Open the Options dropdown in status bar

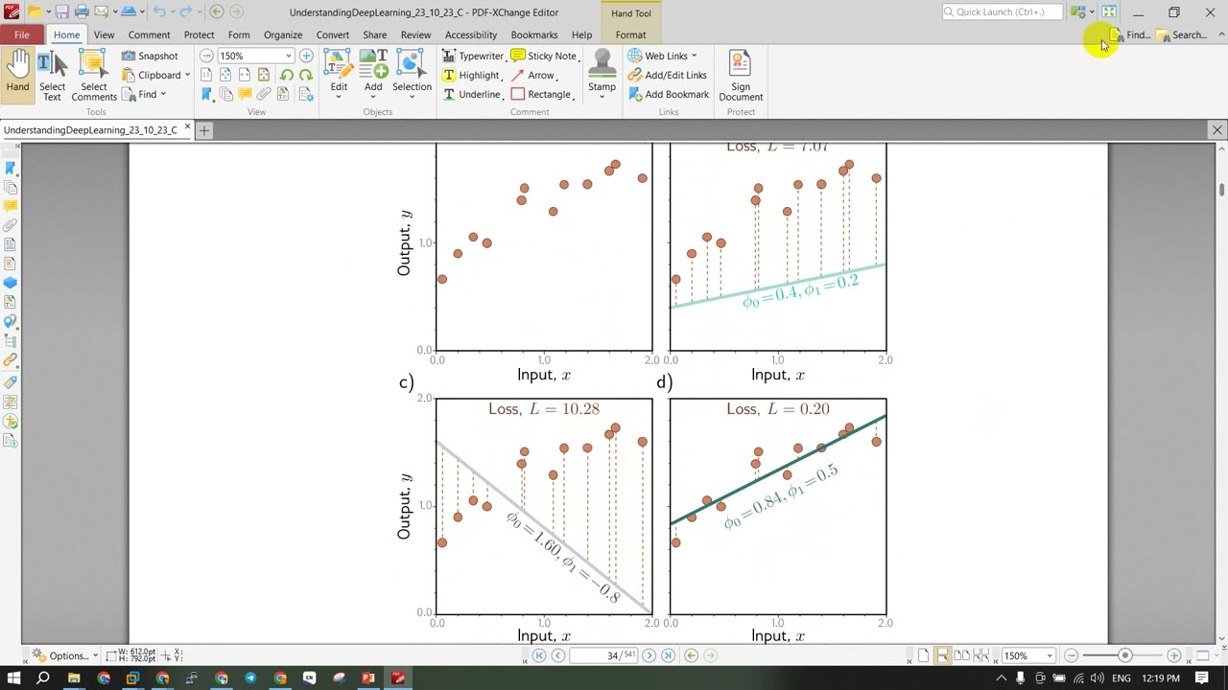pyautogui.click(x=65, y=655)
